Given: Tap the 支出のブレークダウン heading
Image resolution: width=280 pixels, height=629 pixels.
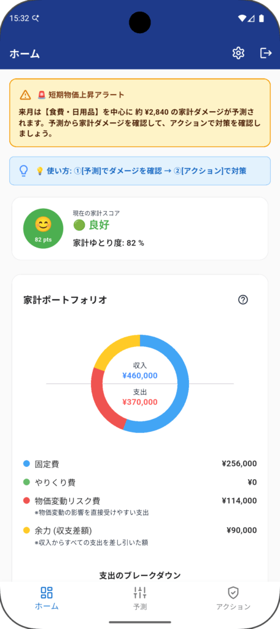Looking at the screenshot, I should click(x=140, y=575).
